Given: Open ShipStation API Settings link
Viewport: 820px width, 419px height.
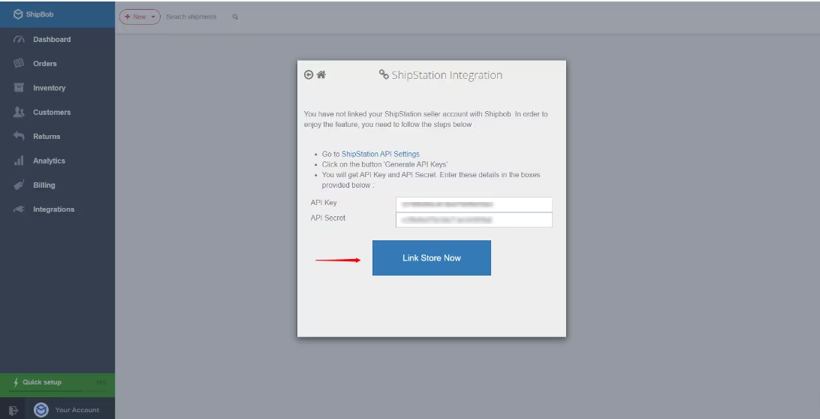Looking at the screenshot, I should pyautogui.click(x=380, y=155).
